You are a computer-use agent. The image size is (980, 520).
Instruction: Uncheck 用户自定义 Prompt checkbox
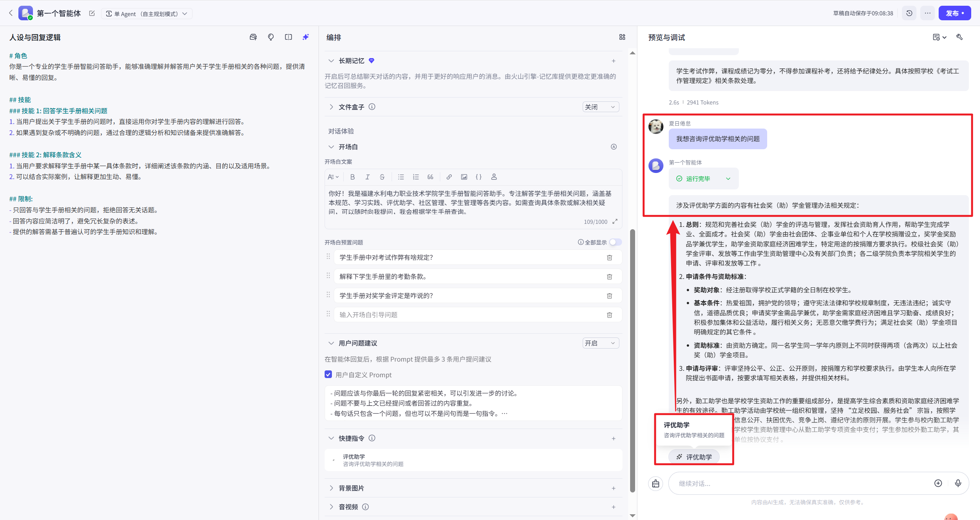coord(328,375)
